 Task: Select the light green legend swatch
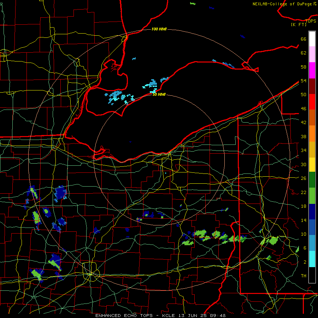[x=312, y=196]
